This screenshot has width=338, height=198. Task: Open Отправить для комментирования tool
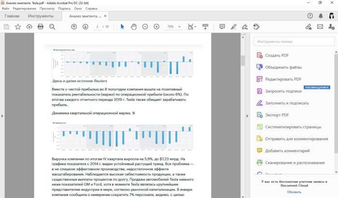(x=292, y=139)
